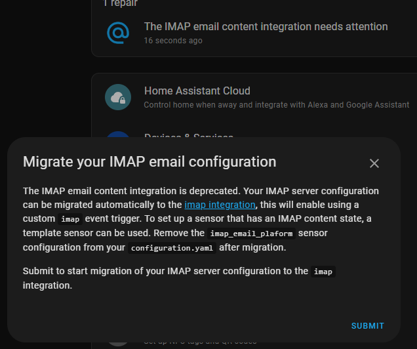Click the Control home when away description

point(277,105)
